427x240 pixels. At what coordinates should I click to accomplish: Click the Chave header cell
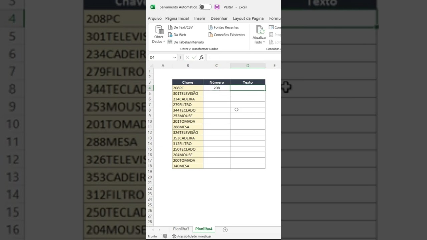[x=187, y=82]
